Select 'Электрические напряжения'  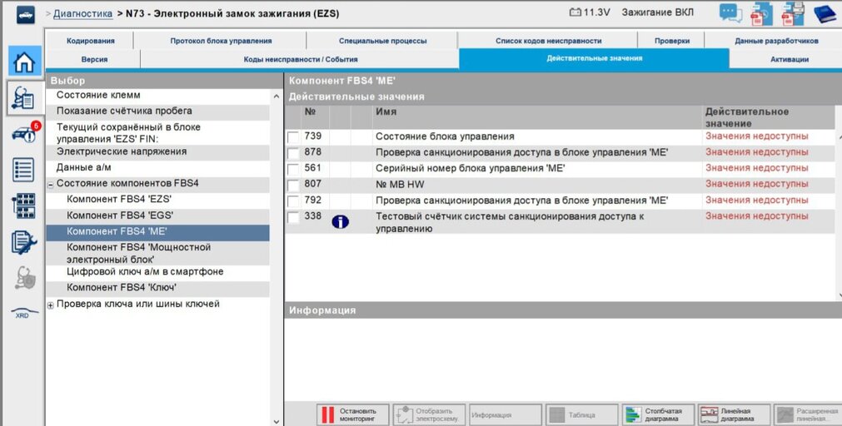pyautogui.click(x=158, y=151)
